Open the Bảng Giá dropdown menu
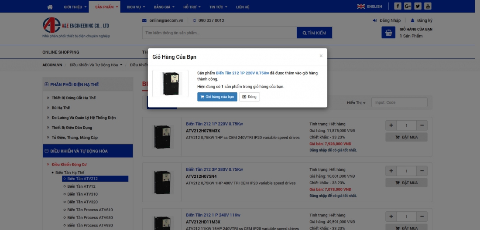This screenshot has width=480, height=230. [164, 7]
